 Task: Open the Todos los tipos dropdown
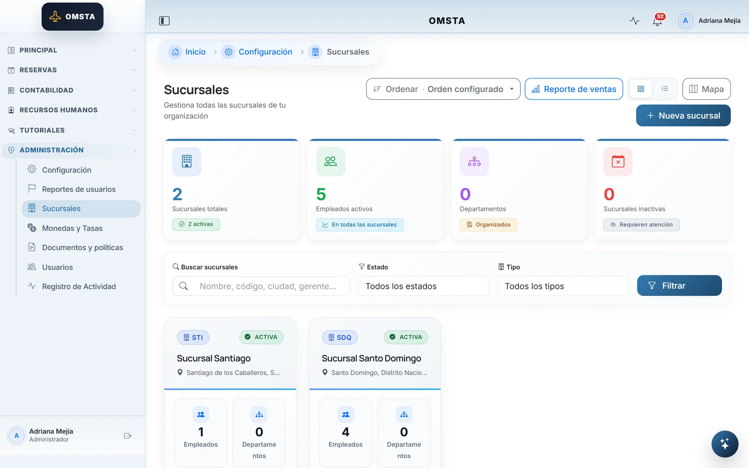pyautogui.click(x=563, y=286)
